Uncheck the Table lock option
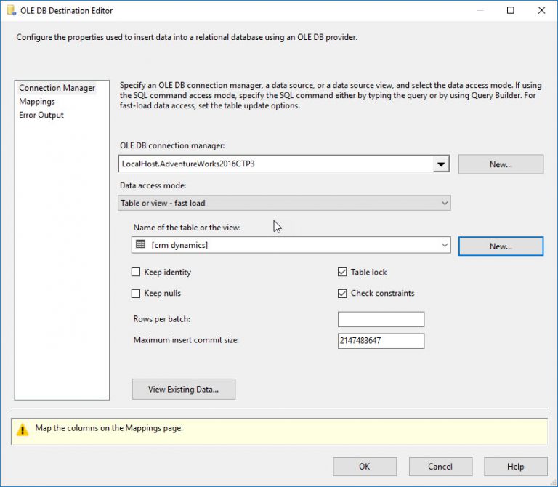Image resolution: width=558 pixels, height=487 pixels. 343,273
